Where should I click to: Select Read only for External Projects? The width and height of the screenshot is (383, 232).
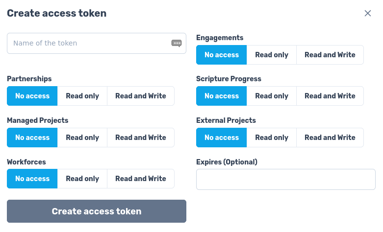(272, 138)
